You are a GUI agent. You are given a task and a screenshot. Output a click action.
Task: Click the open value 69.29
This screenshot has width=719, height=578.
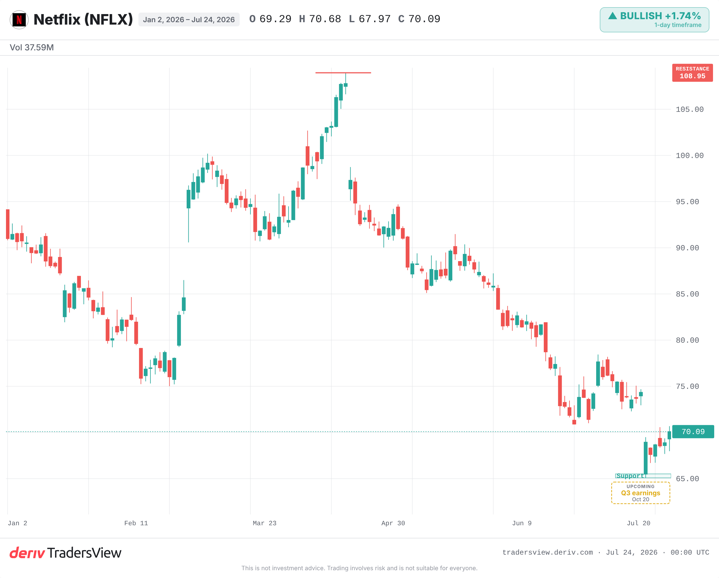275,19
